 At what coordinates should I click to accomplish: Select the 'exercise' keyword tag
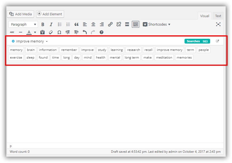16,57
